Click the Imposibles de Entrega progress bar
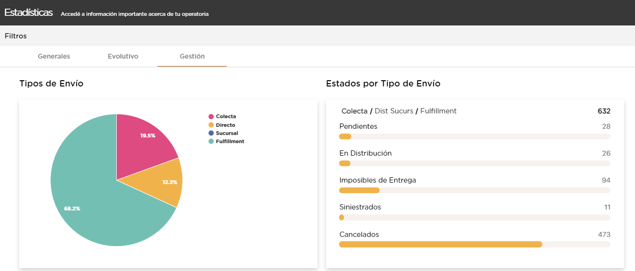This screenshot has width=635, height=271. tap(475, 190)
